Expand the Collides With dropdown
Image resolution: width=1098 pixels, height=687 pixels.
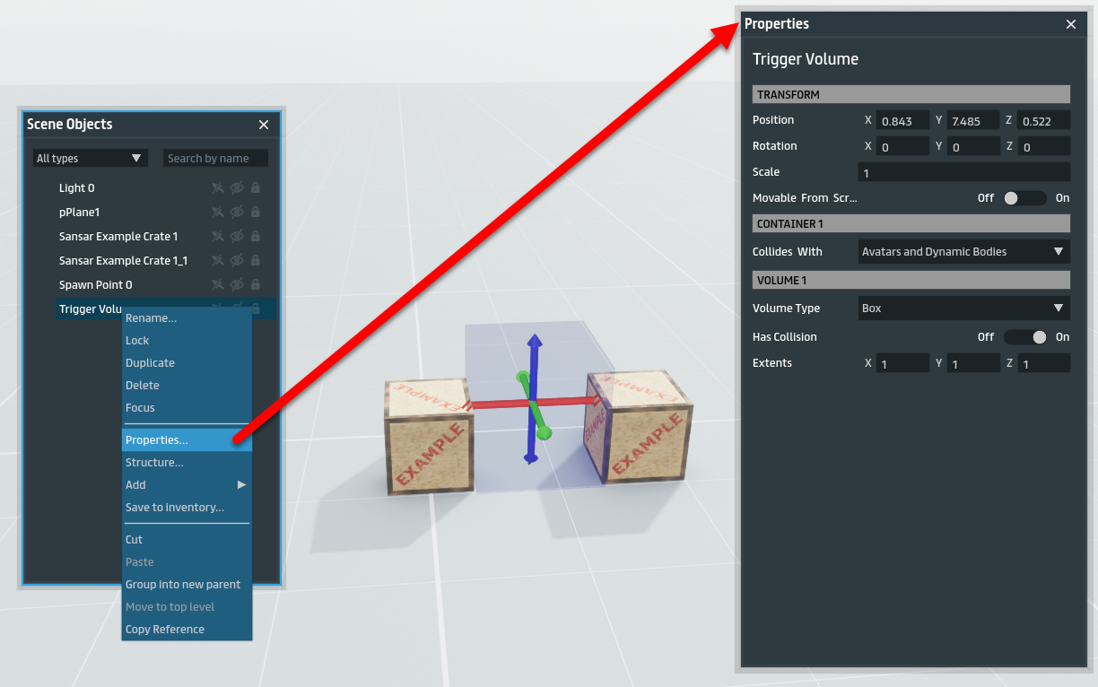[x=963, y=252]
